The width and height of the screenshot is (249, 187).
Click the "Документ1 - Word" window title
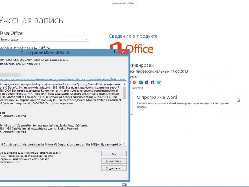(x=124, y=3)
